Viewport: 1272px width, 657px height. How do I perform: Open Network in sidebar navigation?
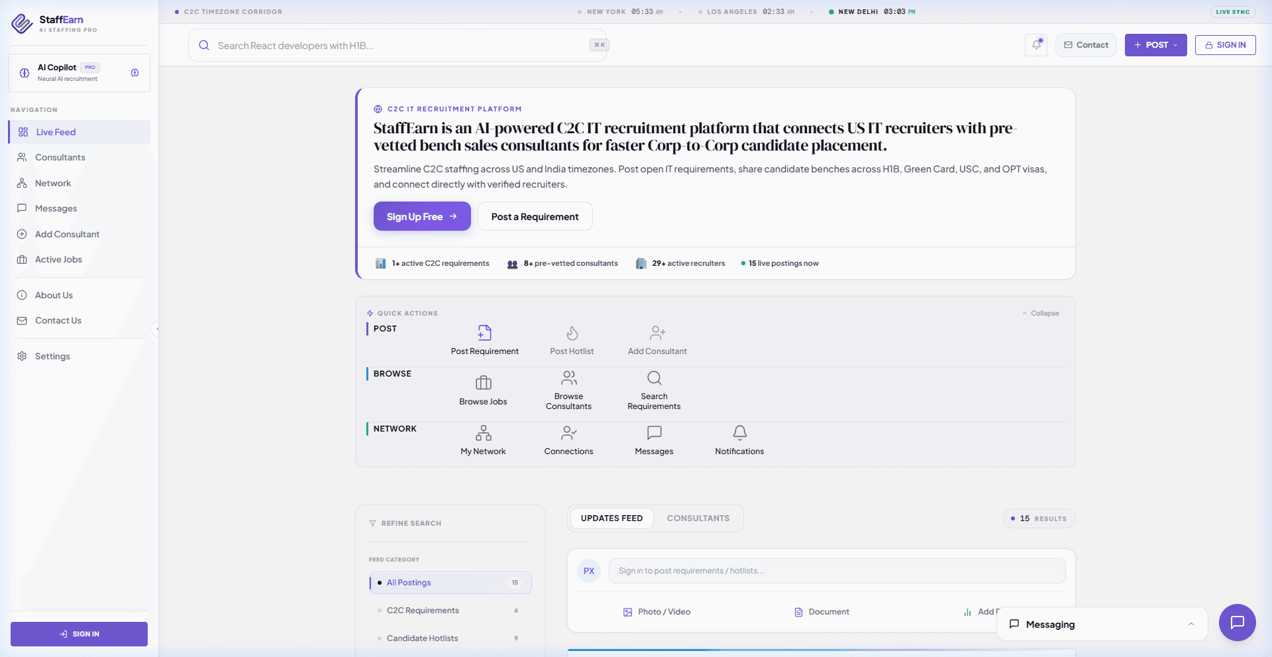pos(79,183)
